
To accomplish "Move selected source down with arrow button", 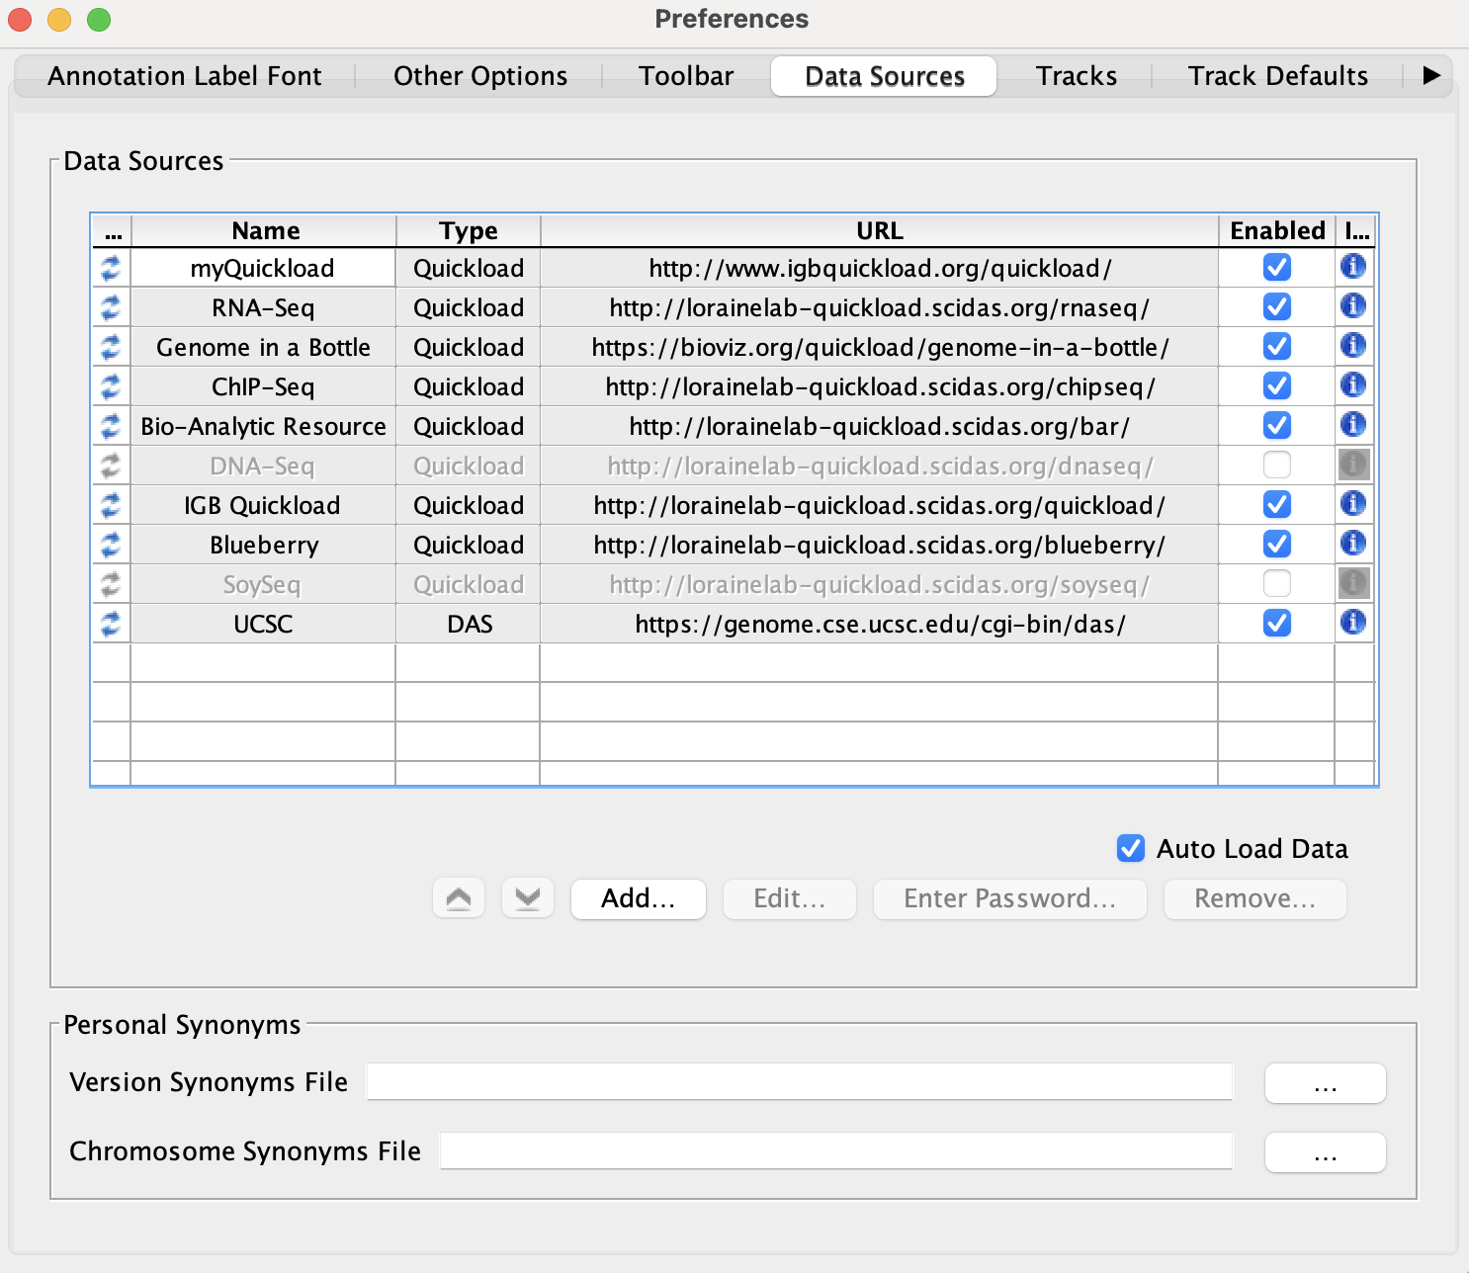I will (528, 898).
